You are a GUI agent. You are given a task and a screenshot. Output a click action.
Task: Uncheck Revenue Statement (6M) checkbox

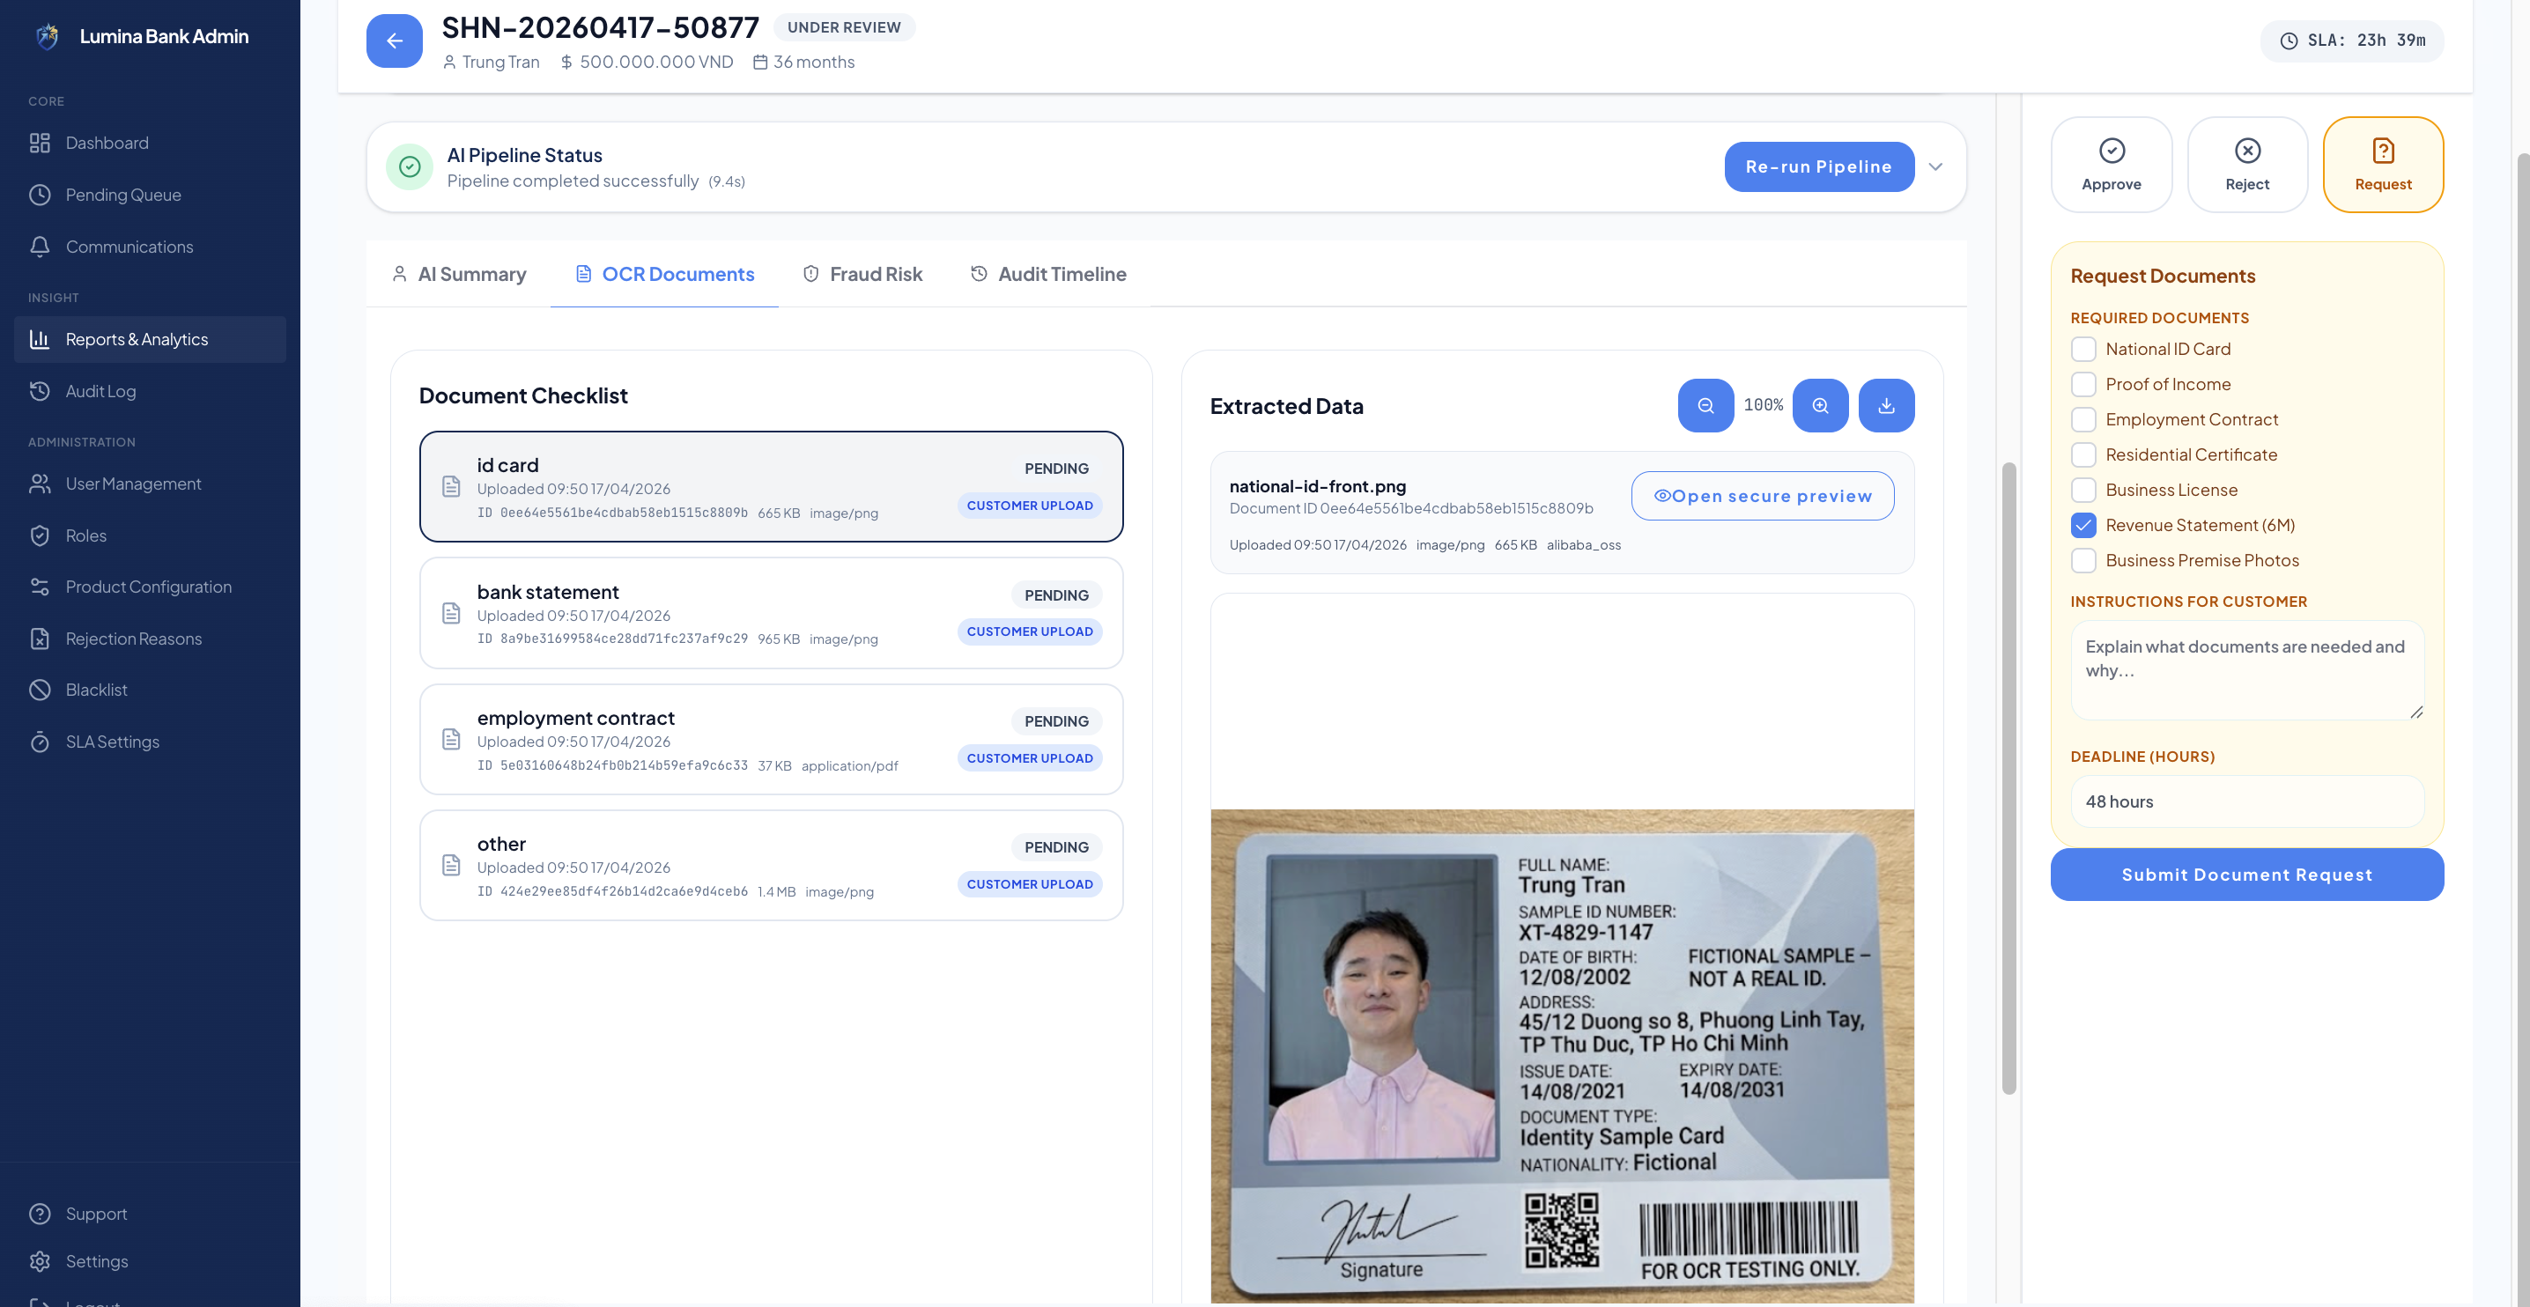coord(2083,525)
